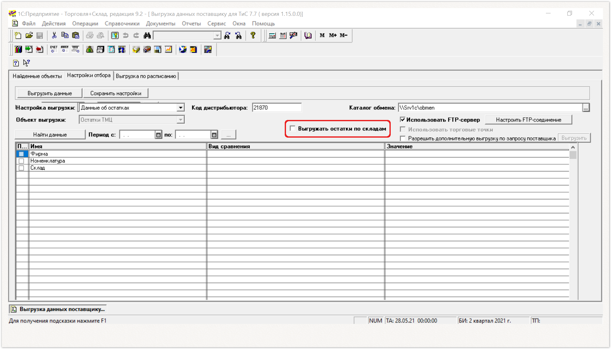Create invoice with the СЧЕТ icon
Viewport: 611px width, 349px height.
[54, 50]
